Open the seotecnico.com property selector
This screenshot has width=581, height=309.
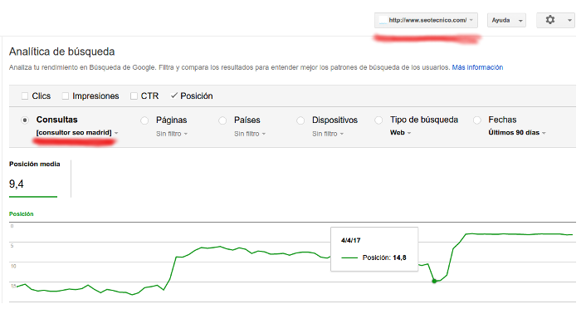(x=426, y=21)
